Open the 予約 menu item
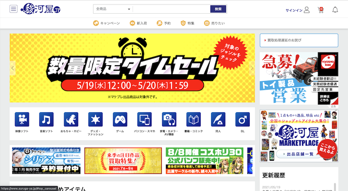348x191 pixels. click(164, 23)
